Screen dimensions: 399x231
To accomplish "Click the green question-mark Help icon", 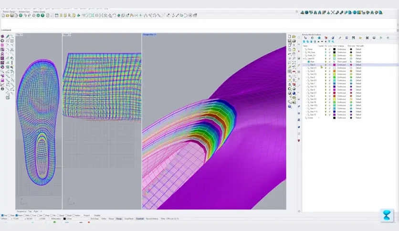I will [x=43, y=16].
